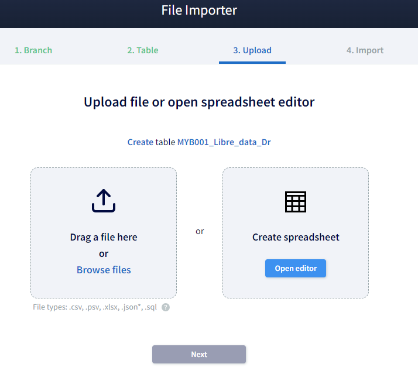Image resolution: width=418 pixels, height=388 pixels.
Task: Click the greyed-out Next button
Action: (x=199, y=354)
